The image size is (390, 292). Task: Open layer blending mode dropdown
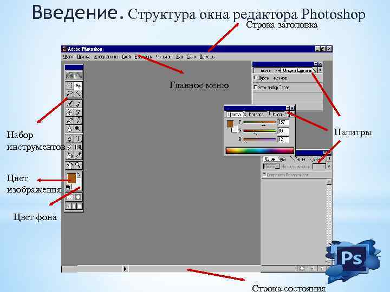coord(271,167)
